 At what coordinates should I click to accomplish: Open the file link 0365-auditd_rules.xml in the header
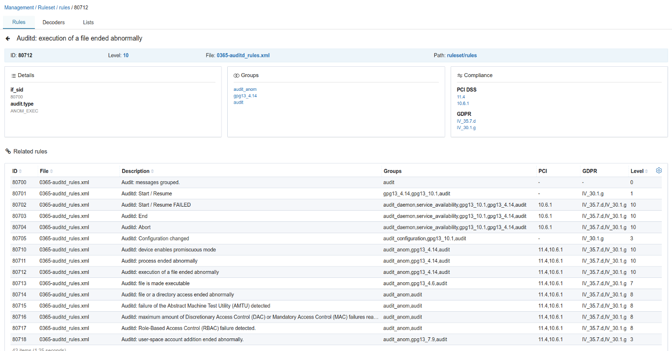[x=243, y=55]
